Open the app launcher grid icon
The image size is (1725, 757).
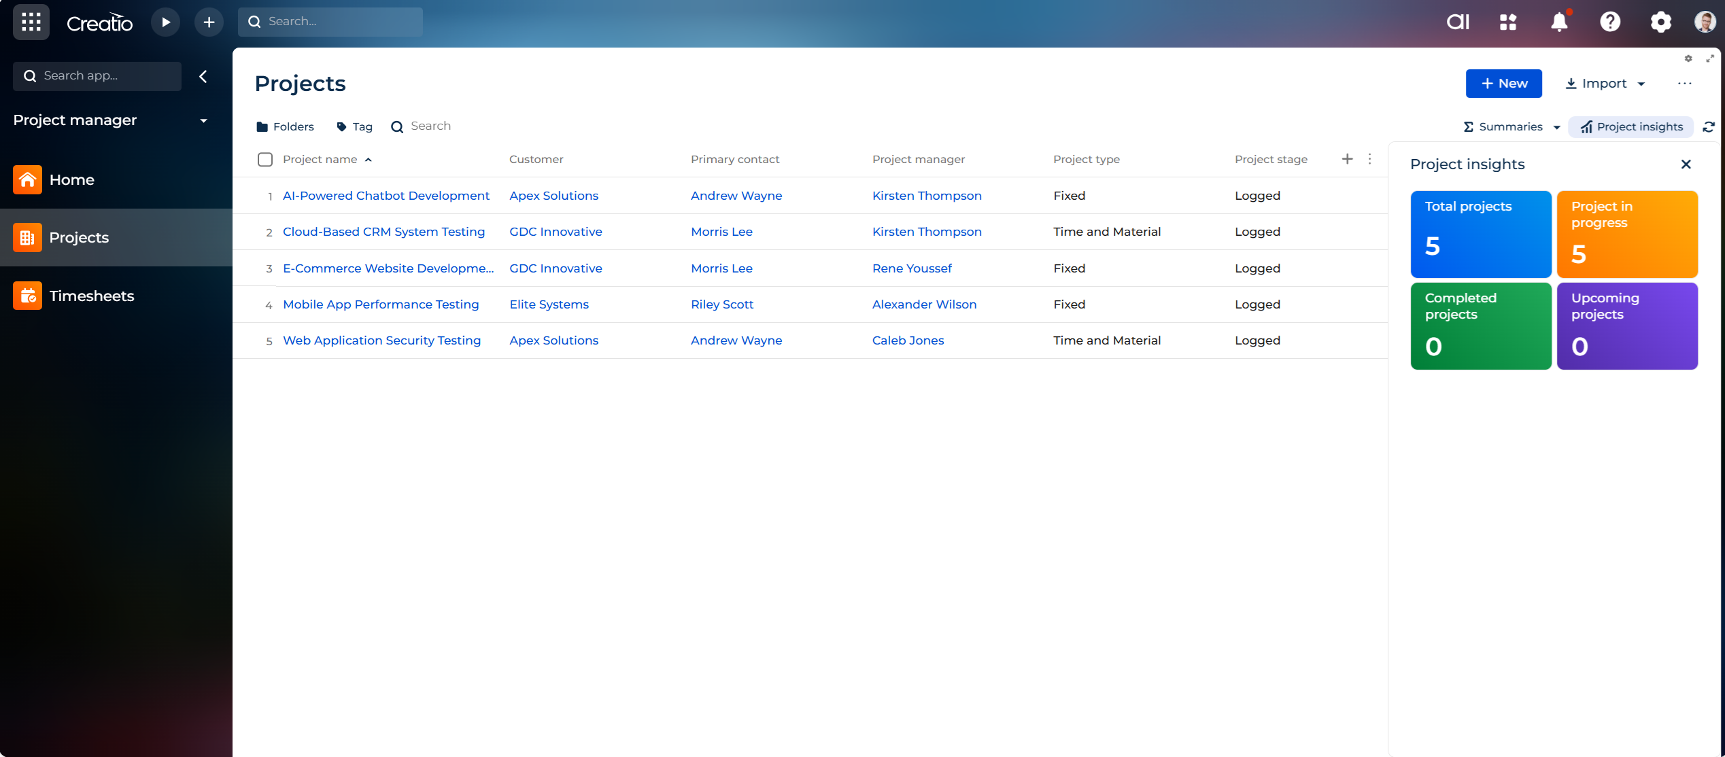[x=31, y=22]
